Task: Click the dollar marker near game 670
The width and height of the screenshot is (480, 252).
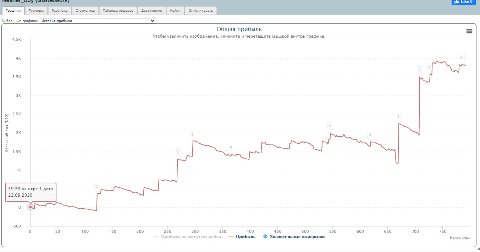Action: coord(398,116)
